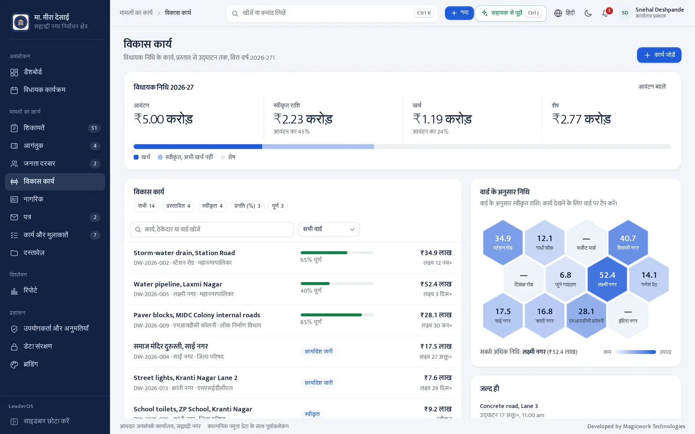695x434 pixels.
Task: Open पत्र mail section in sidebar
Action: 55,217
